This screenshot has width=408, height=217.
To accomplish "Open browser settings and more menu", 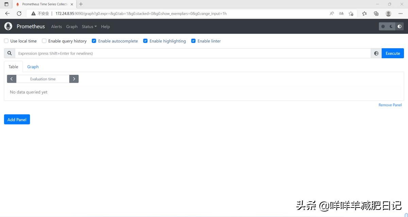I will (401, 14).
